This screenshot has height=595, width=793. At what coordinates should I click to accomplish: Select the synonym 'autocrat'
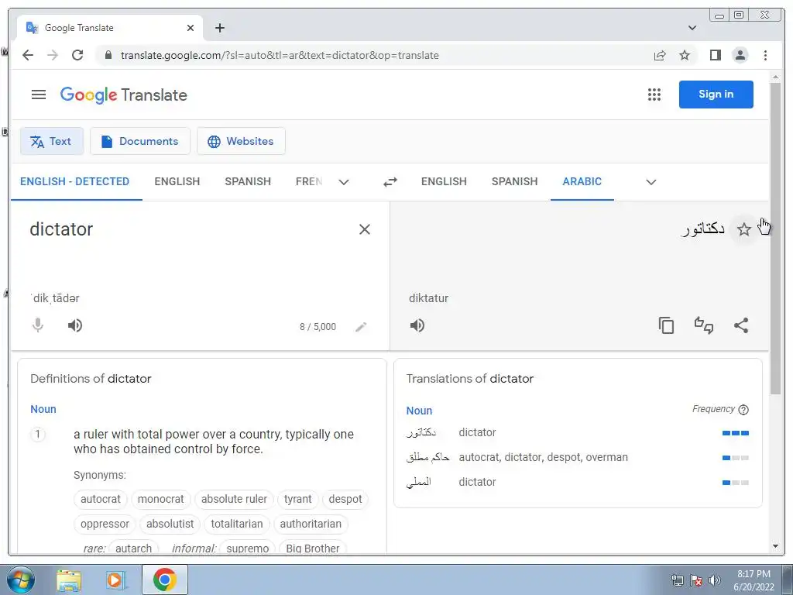101,499
